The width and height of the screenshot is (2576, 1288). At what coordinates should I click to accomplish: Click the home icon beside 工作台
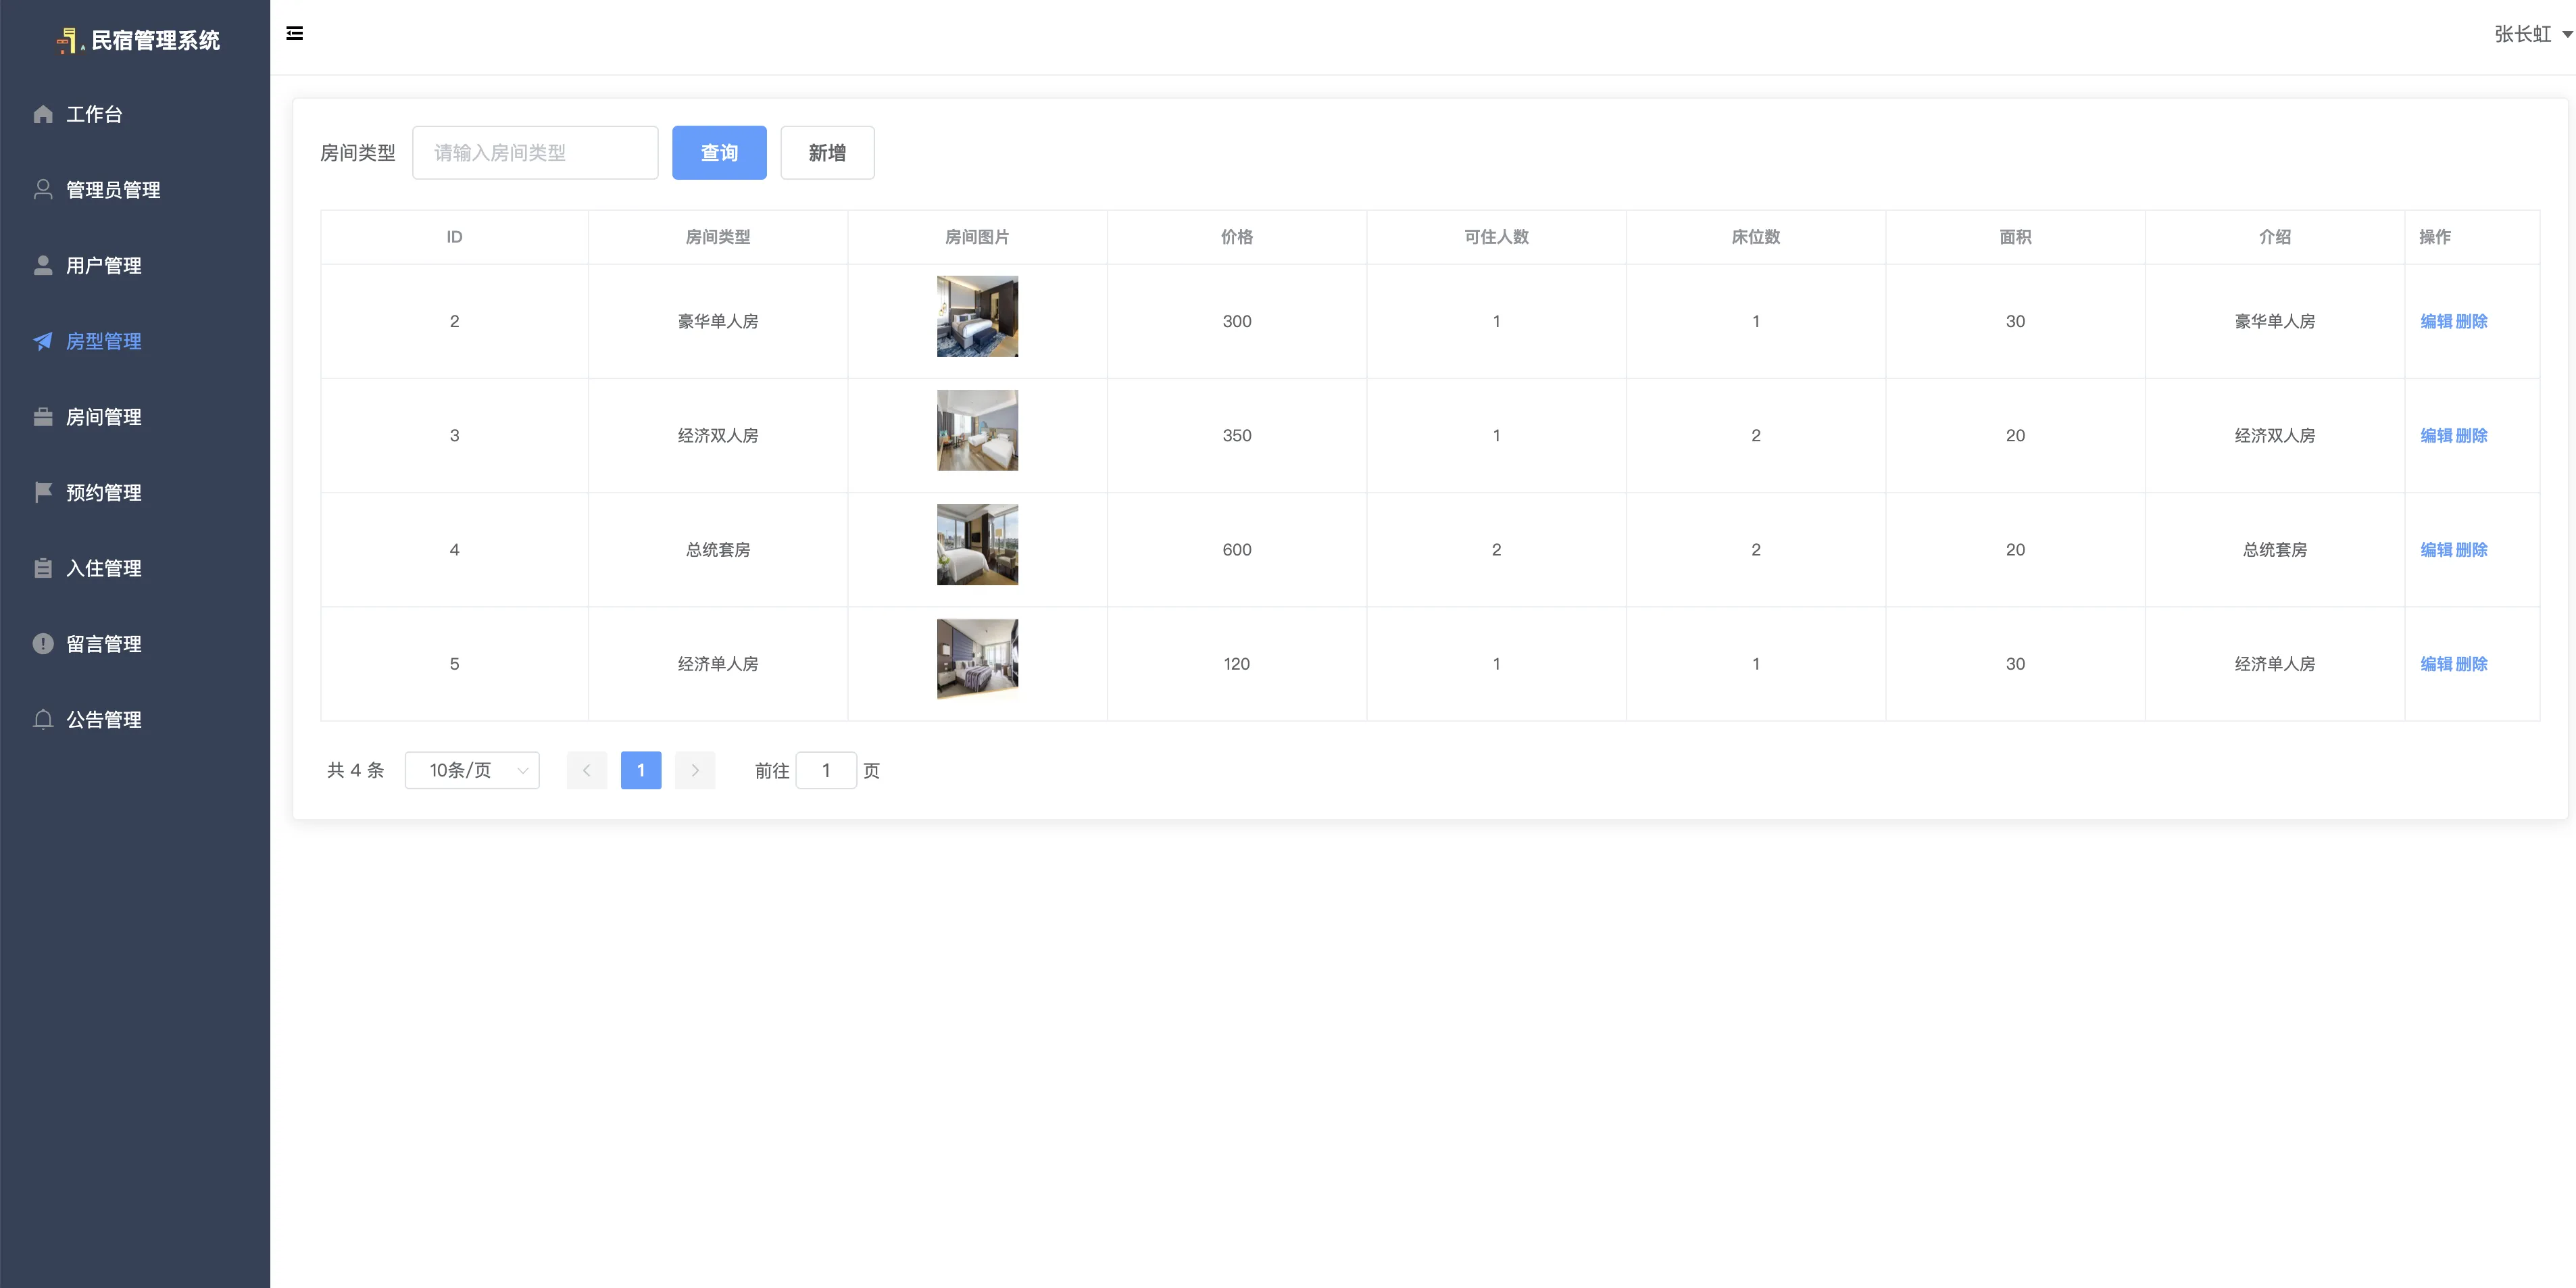(x=43, y=114)
